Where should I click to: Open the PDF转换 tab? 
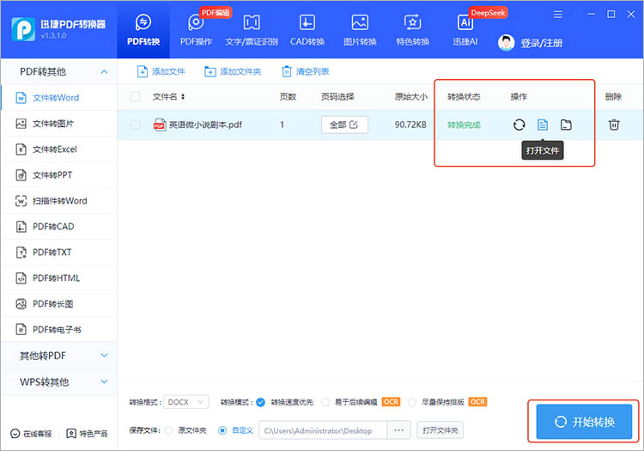[143, 30]
